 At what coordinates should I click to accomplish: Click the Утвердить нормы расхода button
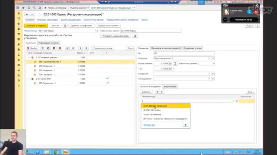click(x=116, y=36)
